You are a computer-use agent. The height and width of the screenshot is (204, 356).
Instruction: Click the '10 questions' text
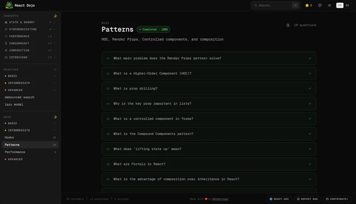[305, 25]
